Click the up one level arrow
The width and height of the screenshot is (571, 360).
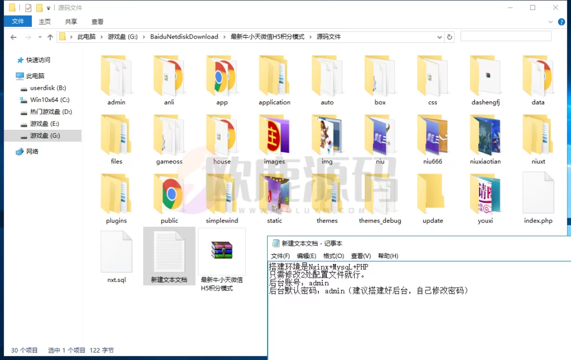click(50, 36)
